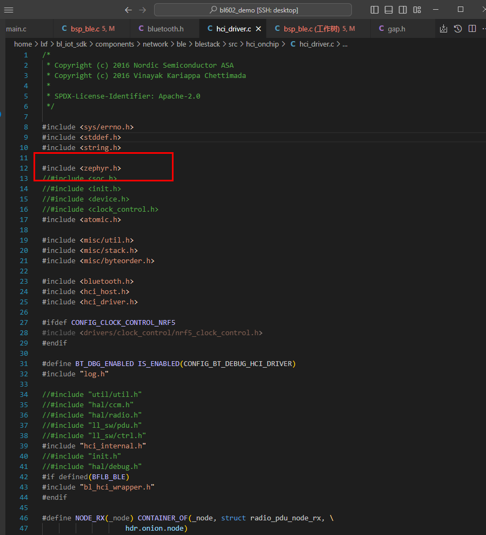Switch to the main.c tab
This screenshot has width=486, height=535.
tap(16, 29)
